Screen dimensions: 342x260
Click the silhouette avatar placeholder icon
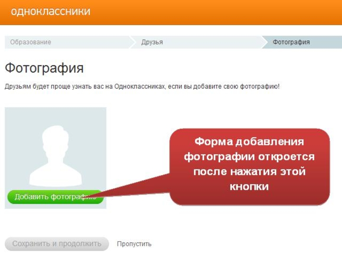tap(55, 156)
